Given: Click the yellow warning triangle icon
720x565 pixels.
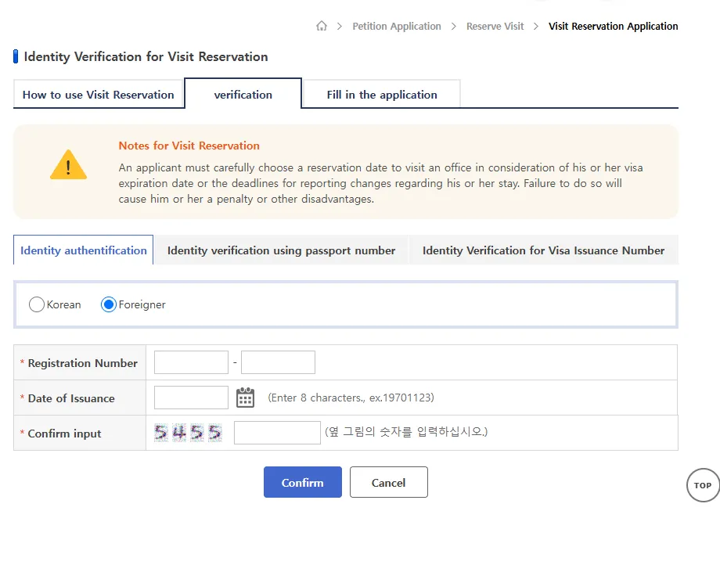Looking at the screenshot, I should pos(68,164).
